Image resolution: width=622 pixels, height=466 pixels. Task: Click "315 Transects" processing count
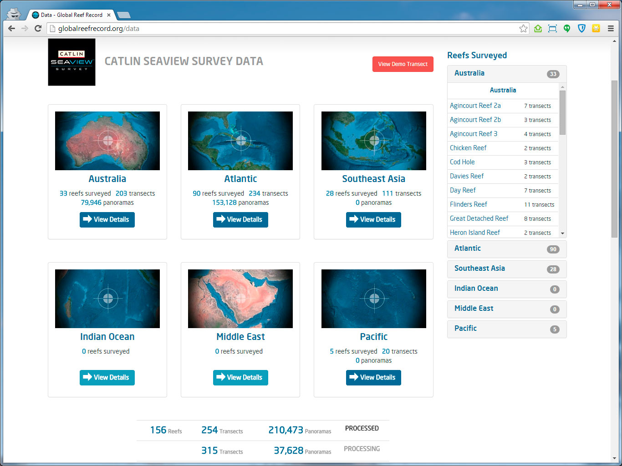click(222, 451)
